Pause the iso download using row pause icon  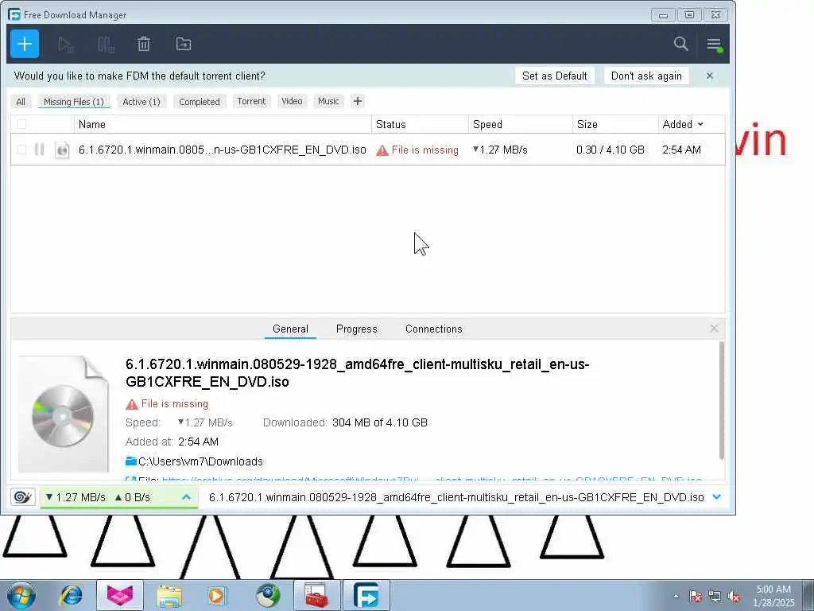(40, 150)
